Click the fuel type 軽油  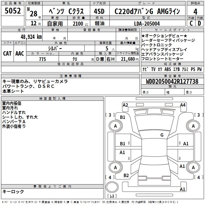tap(100, 23)
